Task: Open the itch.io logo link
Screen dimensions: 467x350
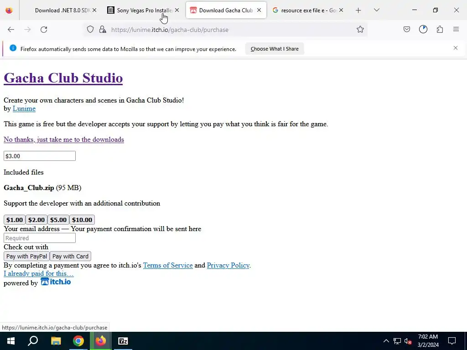Action: 56,282
